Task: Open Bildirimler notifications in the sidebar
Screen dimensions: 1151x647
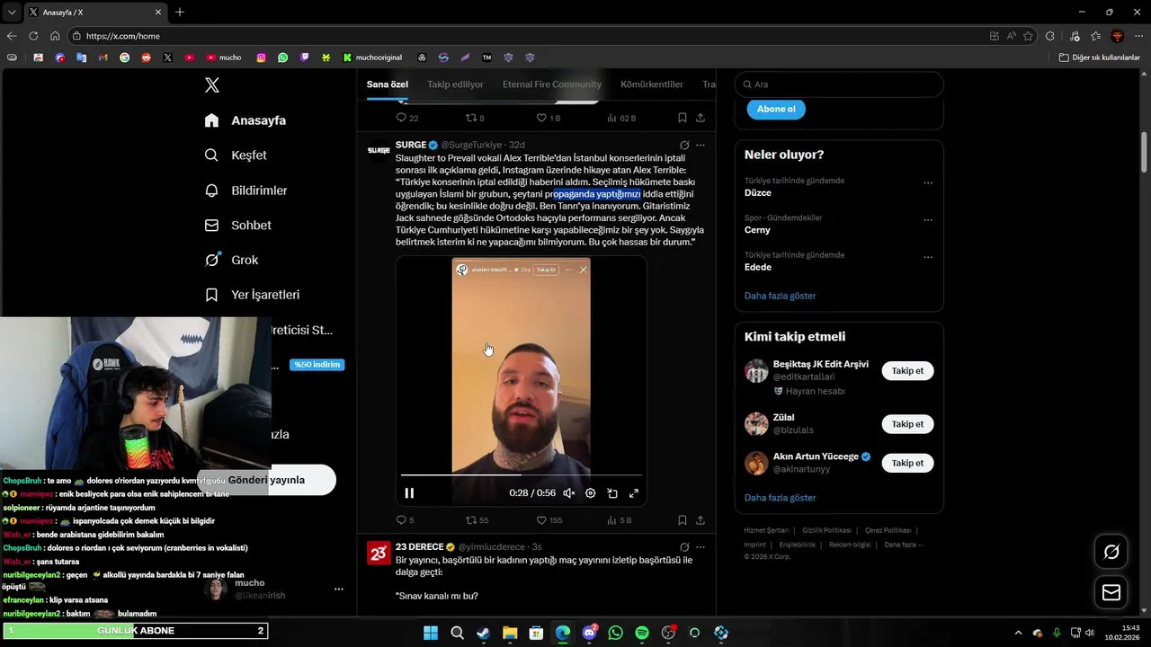Action: click(246, 191)
